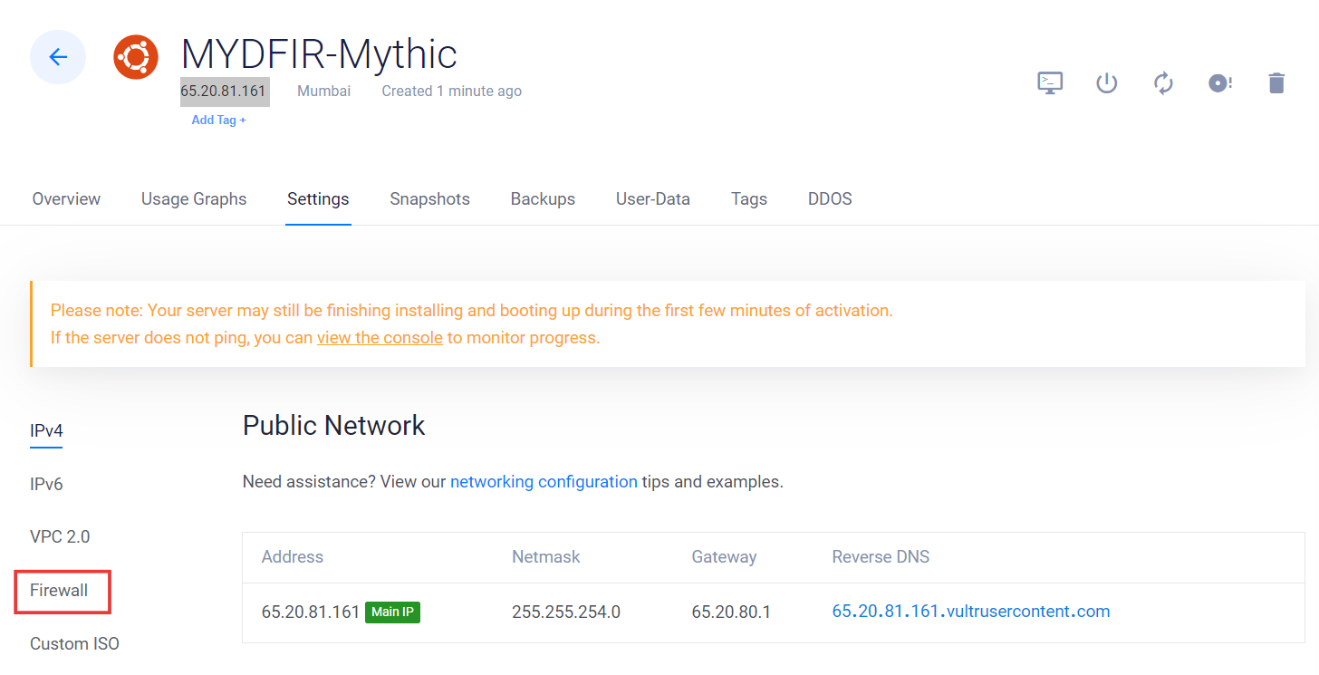
Task: Open the DDOS tab
Action: (830, 198)
